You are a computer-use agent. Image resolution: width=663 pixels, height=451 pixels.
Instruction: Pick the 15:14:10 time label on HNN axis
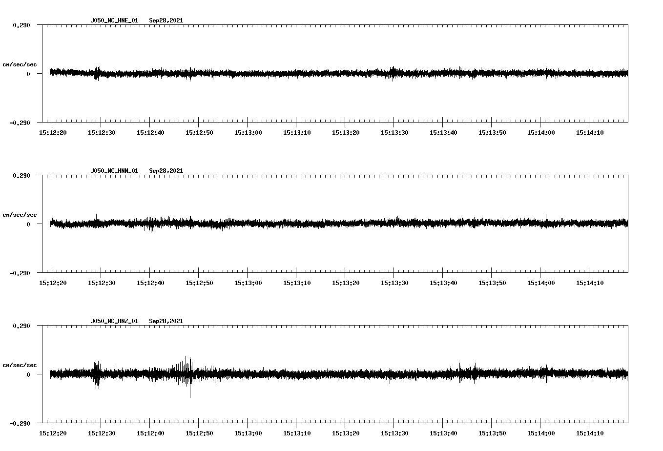point(590,283)
